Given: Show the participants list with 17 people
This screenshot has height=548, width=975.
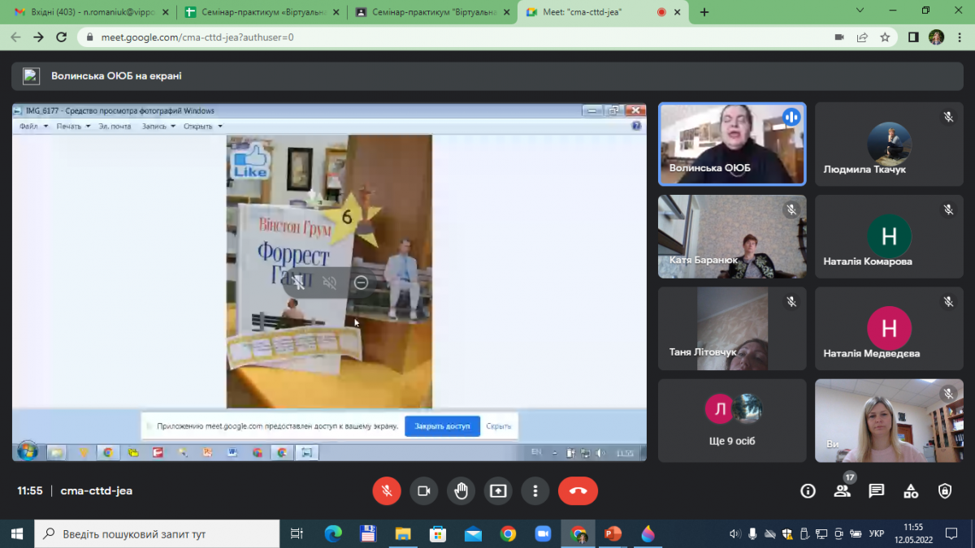Looking at the screenshot, I should pyautogui.click(x=842, y=491).
